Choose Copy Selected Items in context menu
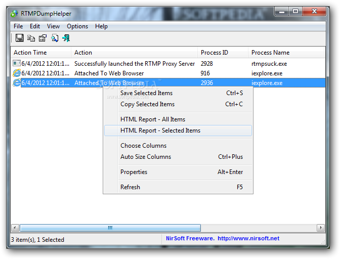 click(x=178, y=104)
